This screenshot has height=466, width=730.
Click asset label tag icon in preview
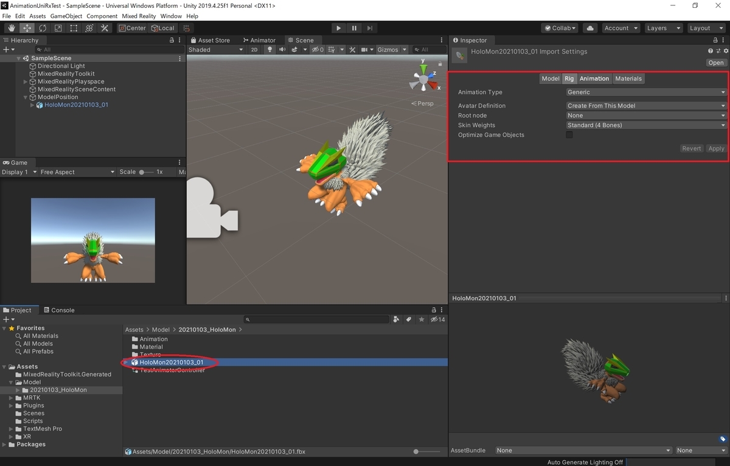pos(723,439)
